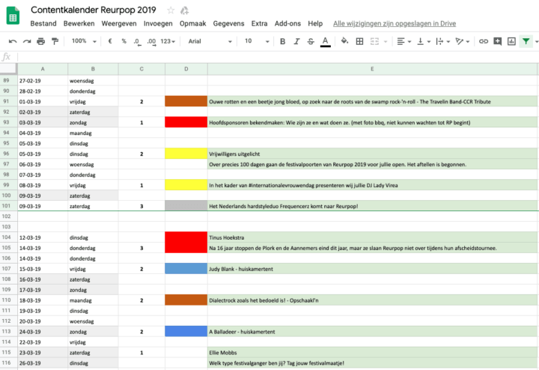Select column A header
539x370 pixels.
43,69
